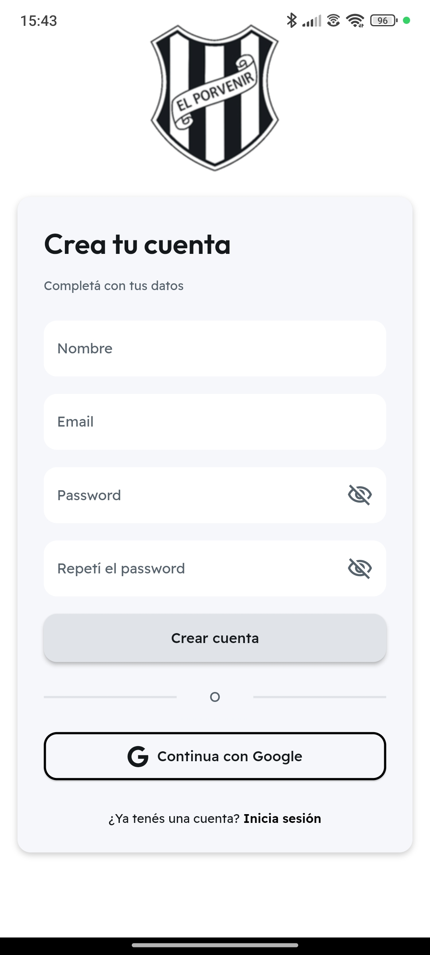
Task: Tap the battery level indicator
Action: point(383,20)
